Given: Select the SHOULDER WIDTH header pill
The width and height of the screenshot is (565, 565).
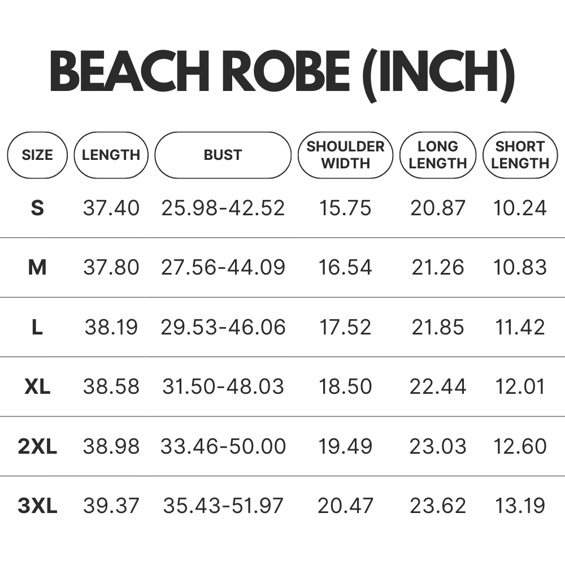Looking at the screenshot, I should point(345,155).
